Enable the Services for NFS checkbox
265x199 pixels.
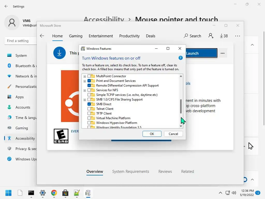(89, 90)
